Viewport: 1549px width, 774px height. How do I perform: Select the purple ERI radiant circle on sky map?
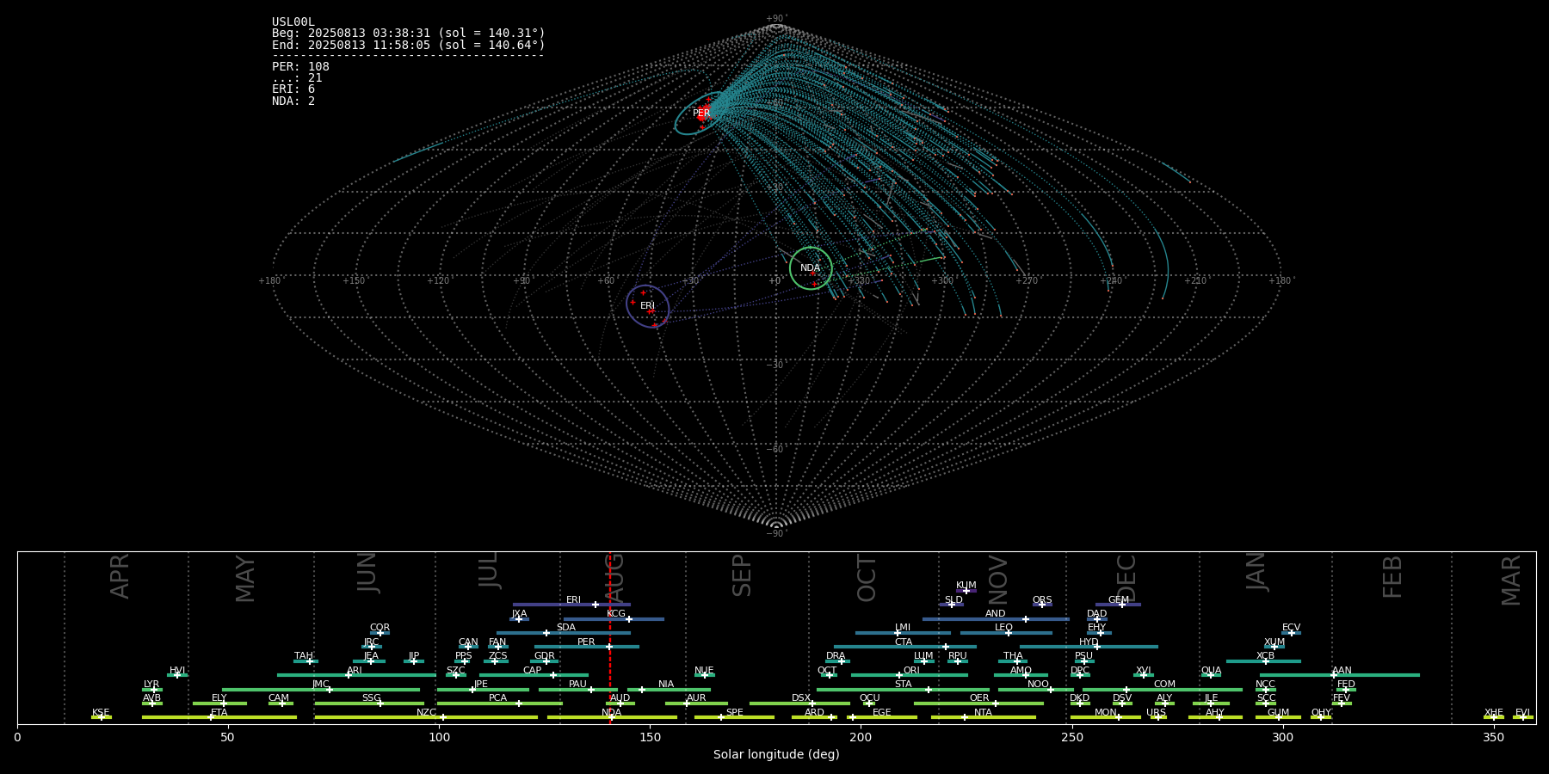pyautogui.click(x=648, y=306)
